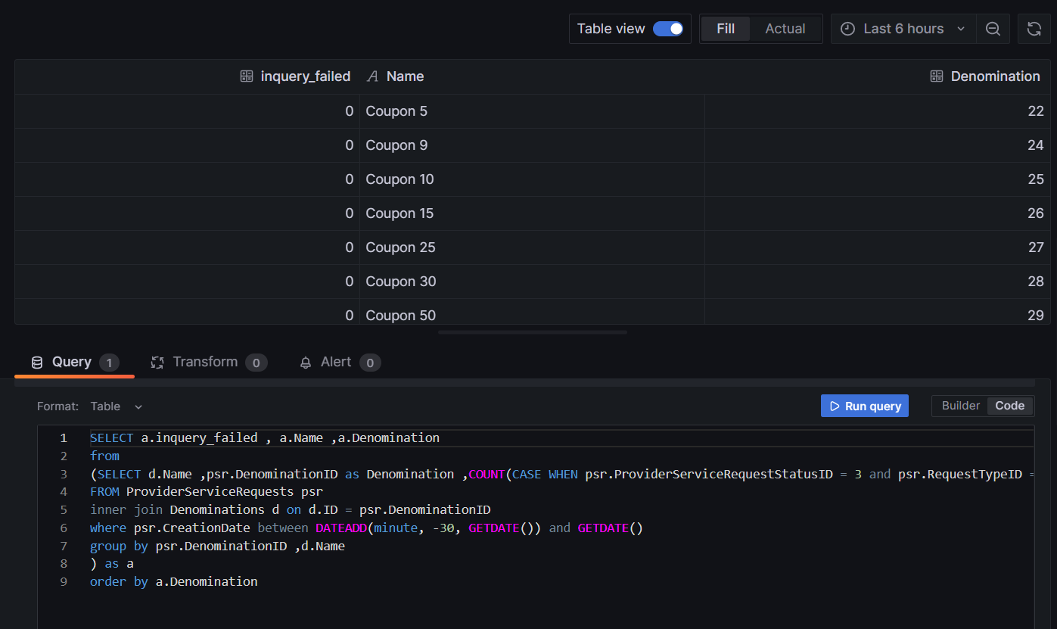The width and height of the screenshot is (1057, 629).
Task: Click the database icon on the Query tab
Action: click(36, 362)
